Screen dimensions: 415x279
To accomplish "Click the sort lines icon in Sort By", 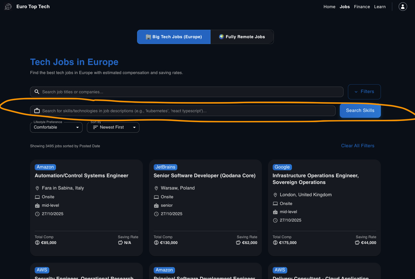I will (95, 127).
